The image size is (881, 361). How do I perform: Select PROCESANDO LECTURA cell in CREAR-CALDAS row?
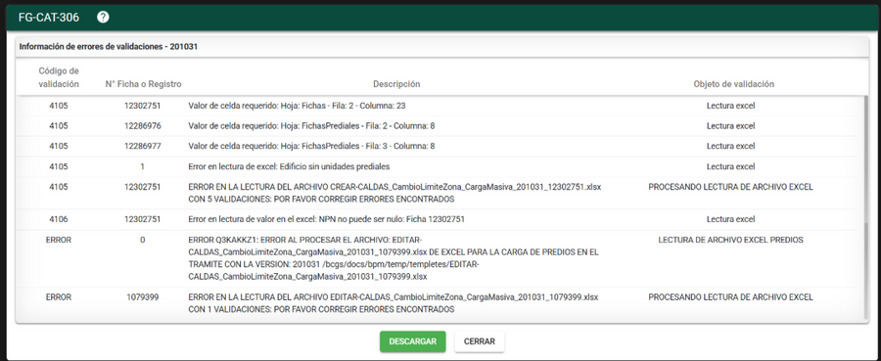730,187
